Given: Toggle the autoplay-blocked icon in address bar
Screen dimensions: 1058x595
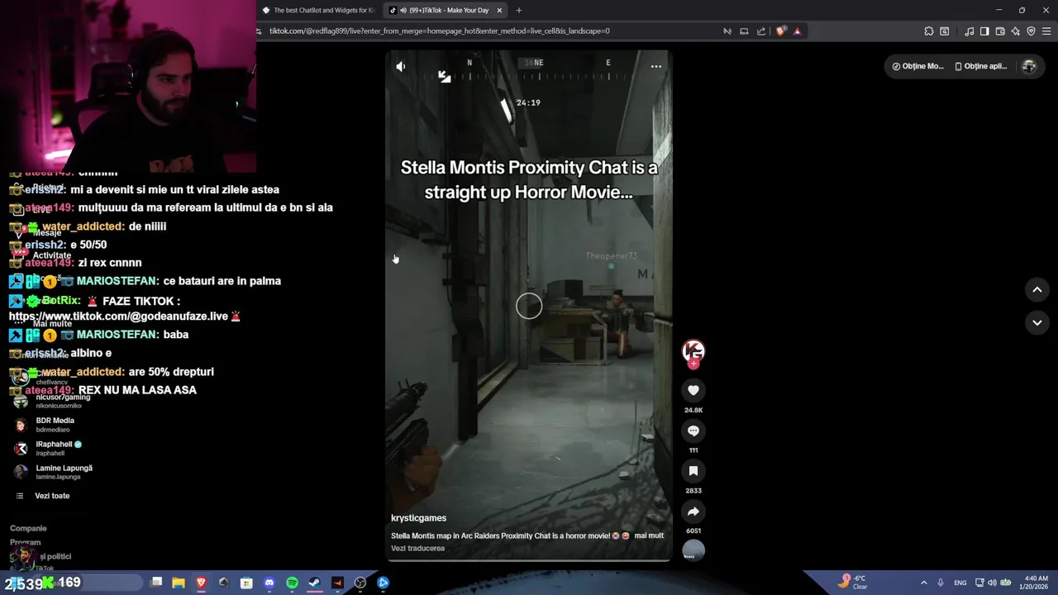Looking at the screenshot, I should click(x=727, y=31).
